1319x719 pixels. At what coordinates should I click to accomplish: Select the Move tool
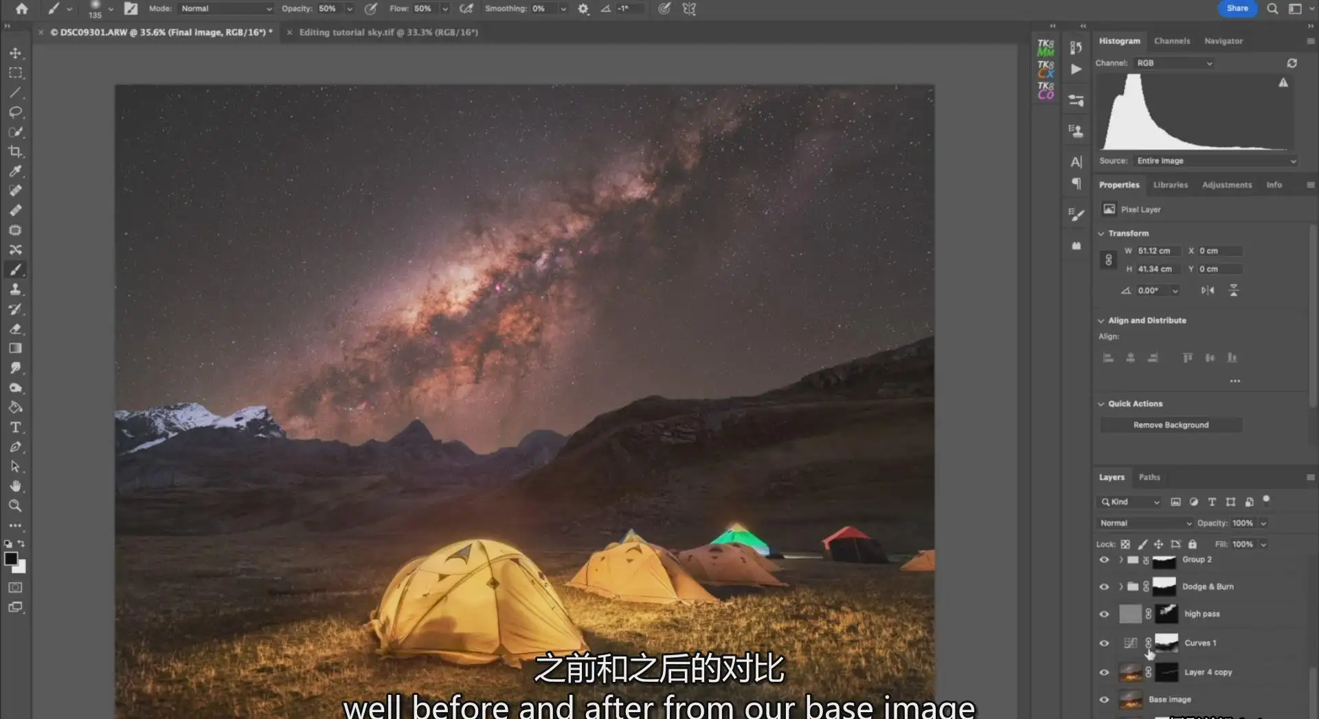[x=15, y=53]
